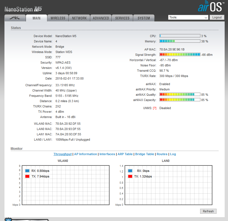228x221 pixels.
Task: Open the Log link
Action: pyautogui.click(x=173, y=154)
